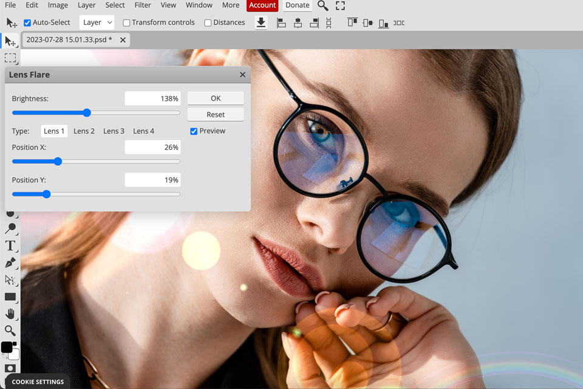The height and width of the screenshot is (389, 583).
Task: Click the Position Y slider handle
Action: click(x=47, y=194)
